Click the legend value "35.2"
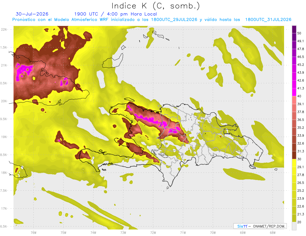The width and height of the screenshot is (306, 236). point(301,128)
